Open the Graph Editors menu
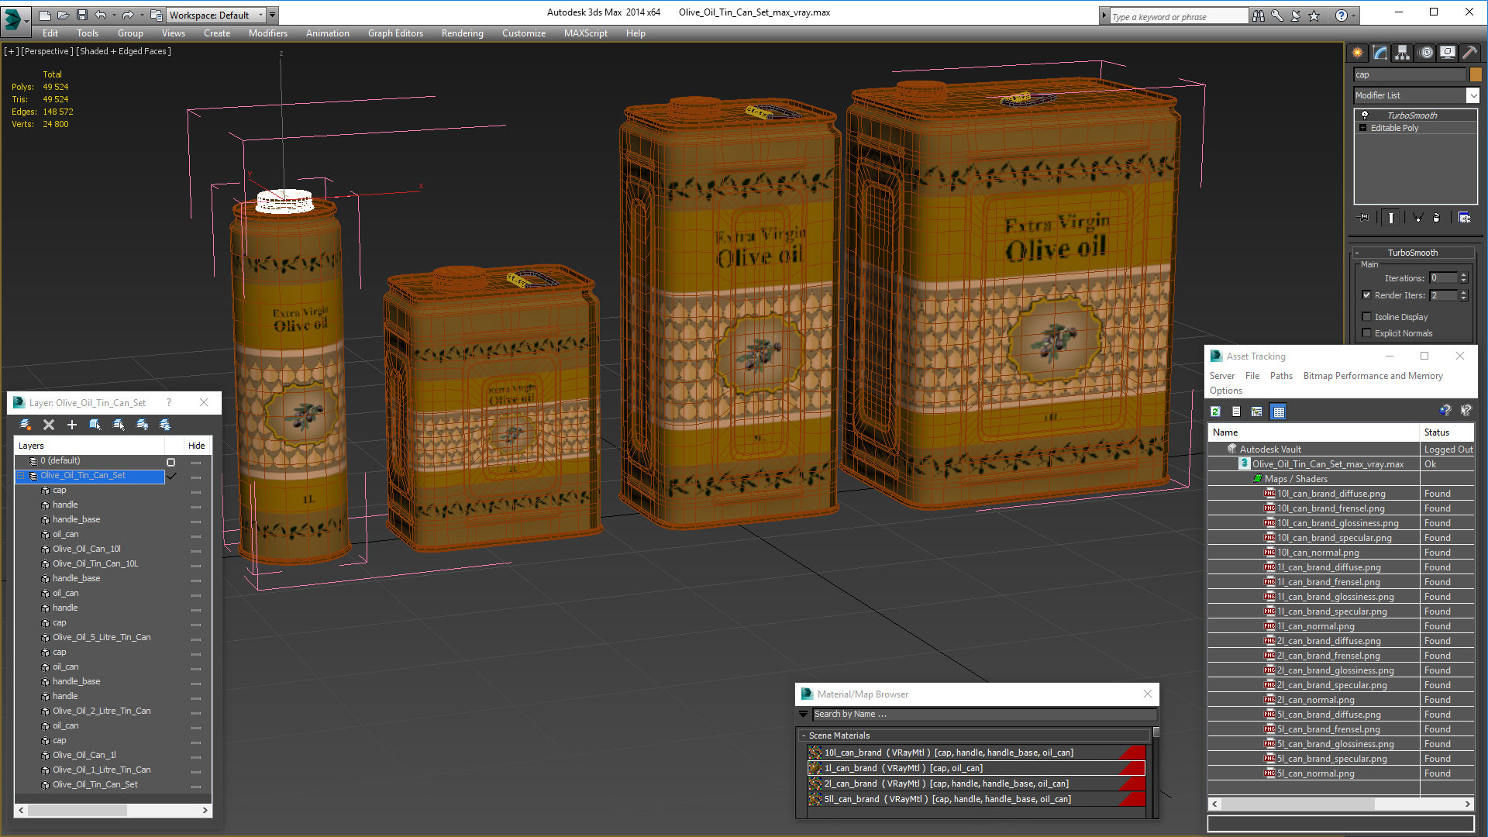Screen dimensions: 1488x837 click(395, 33)
